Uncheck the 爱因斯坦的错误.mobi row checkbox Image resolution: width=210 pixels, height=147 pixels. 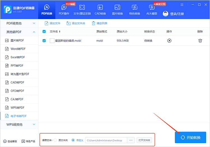pyautogui.click(x=44, y=41)
